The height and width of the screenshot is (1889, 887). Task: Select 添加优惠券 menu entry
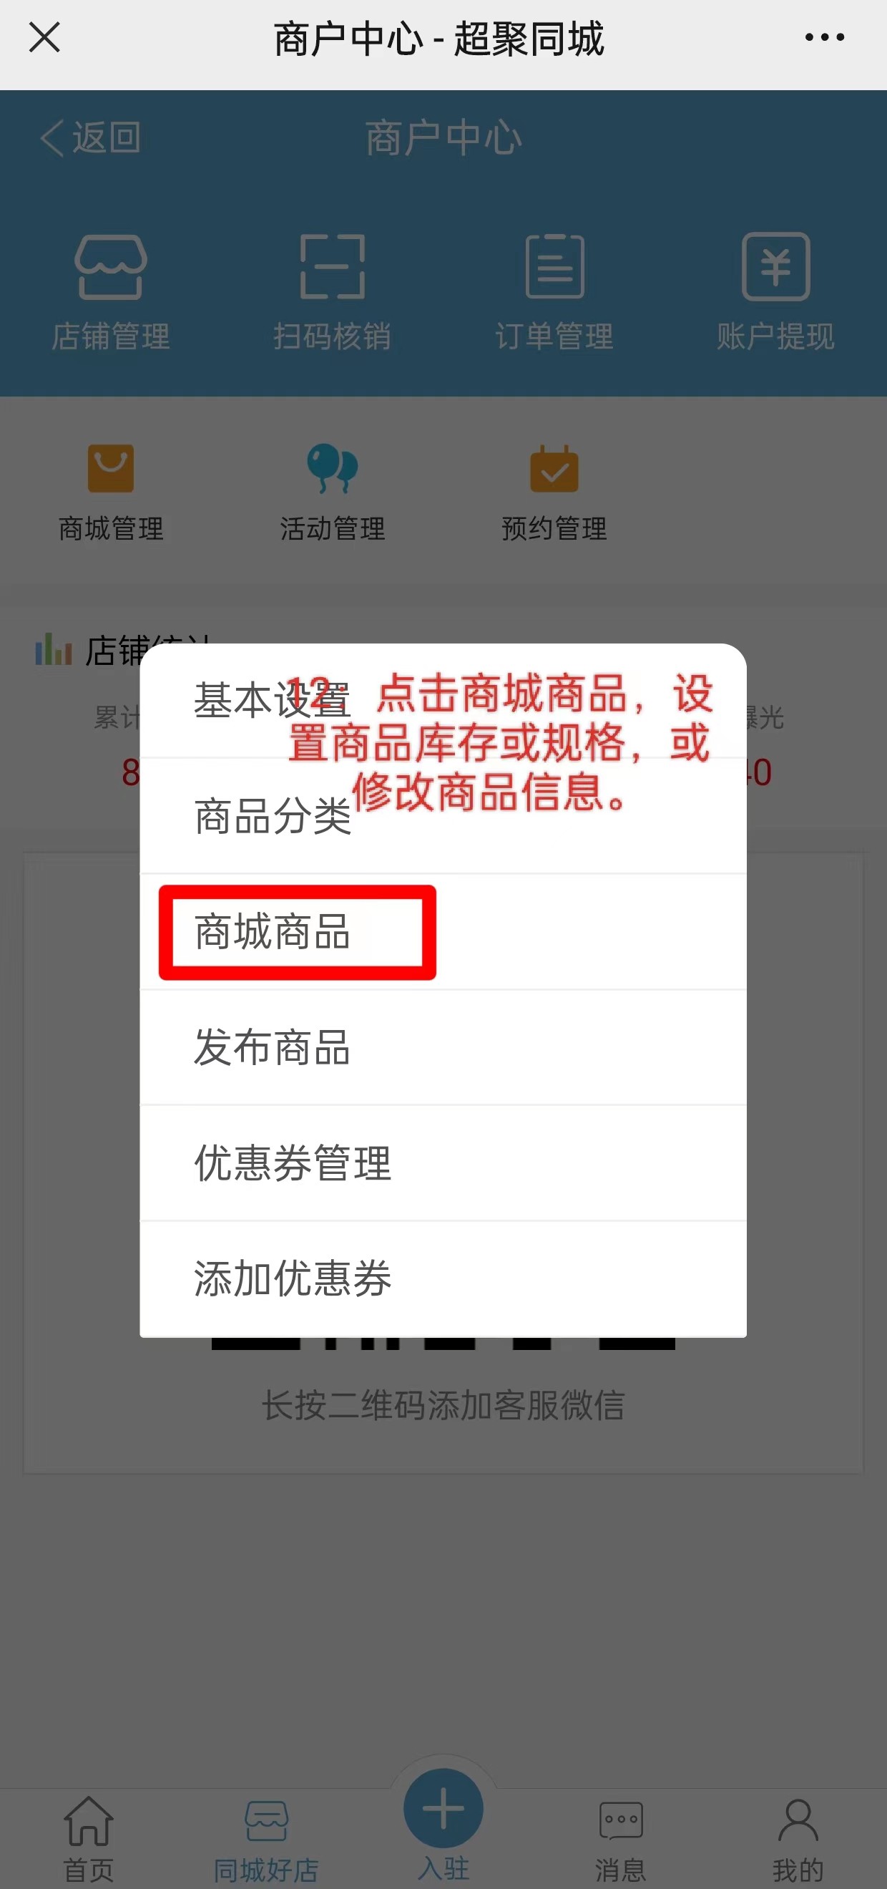(x=443, y=1280)
